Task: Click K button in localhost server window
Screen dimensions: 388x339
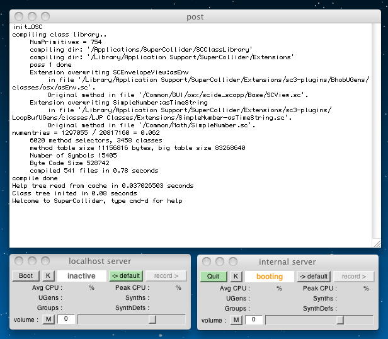Action: point(48,276)
